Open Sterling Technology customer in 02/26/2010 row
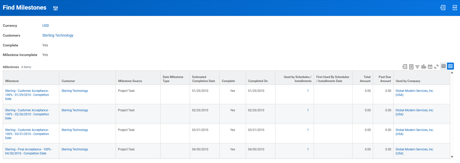This screenshot has height=163, width=460. (x=75, y=110)
